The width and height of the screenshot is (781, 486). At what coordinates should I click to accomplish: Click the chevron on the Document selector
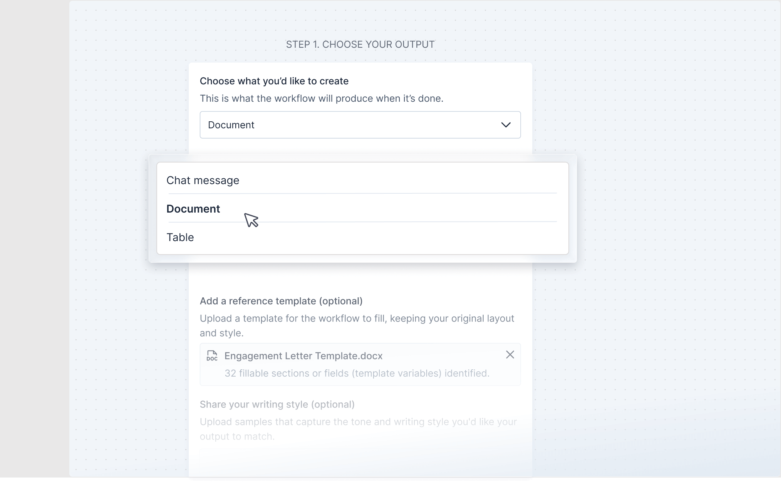(506, 125)
